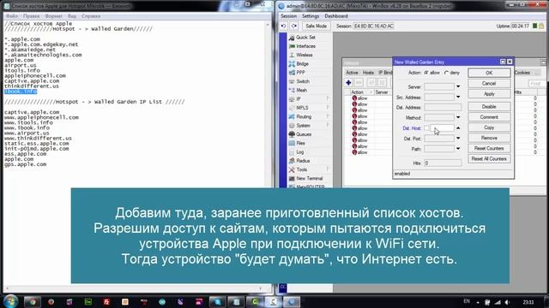Collapse the Dst. Host field arrow
The image size is (549, 308).
tap(458, 128)
